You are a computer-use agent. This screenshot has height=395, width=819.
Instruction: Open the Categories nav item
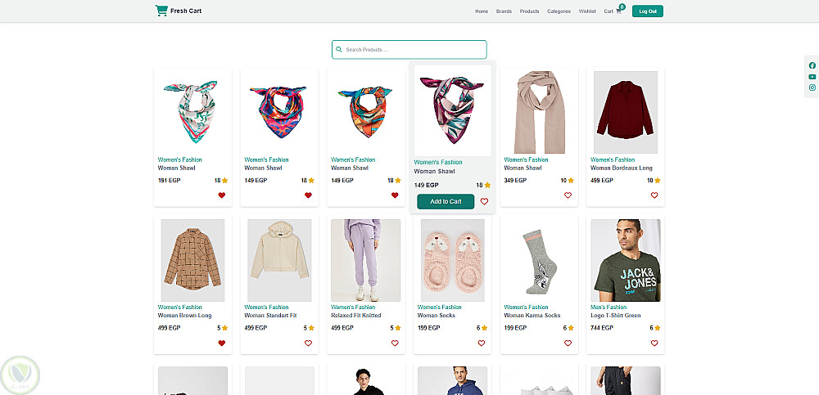[x=559, y=11]
